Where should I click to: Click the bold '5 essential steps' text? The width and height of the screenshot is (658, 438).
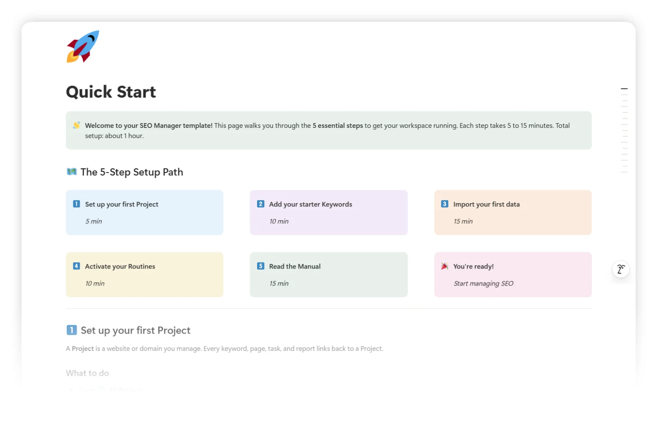tap(338, 126)
